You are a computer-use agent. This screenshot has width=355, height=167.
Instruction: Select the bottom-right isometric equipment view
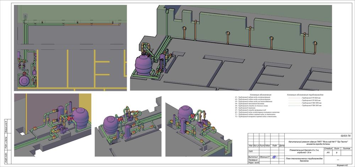pos(198,129)
